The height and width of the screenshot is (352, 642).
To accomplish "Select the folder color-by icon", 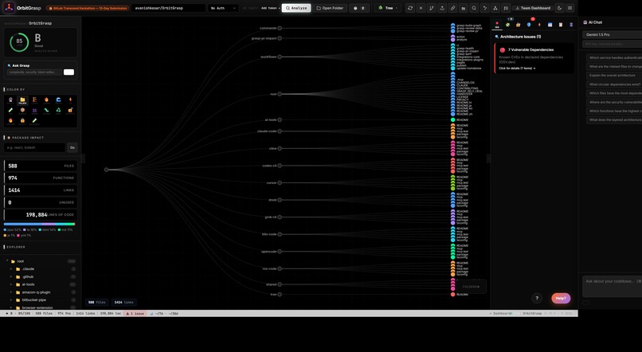I will [22, 100].
